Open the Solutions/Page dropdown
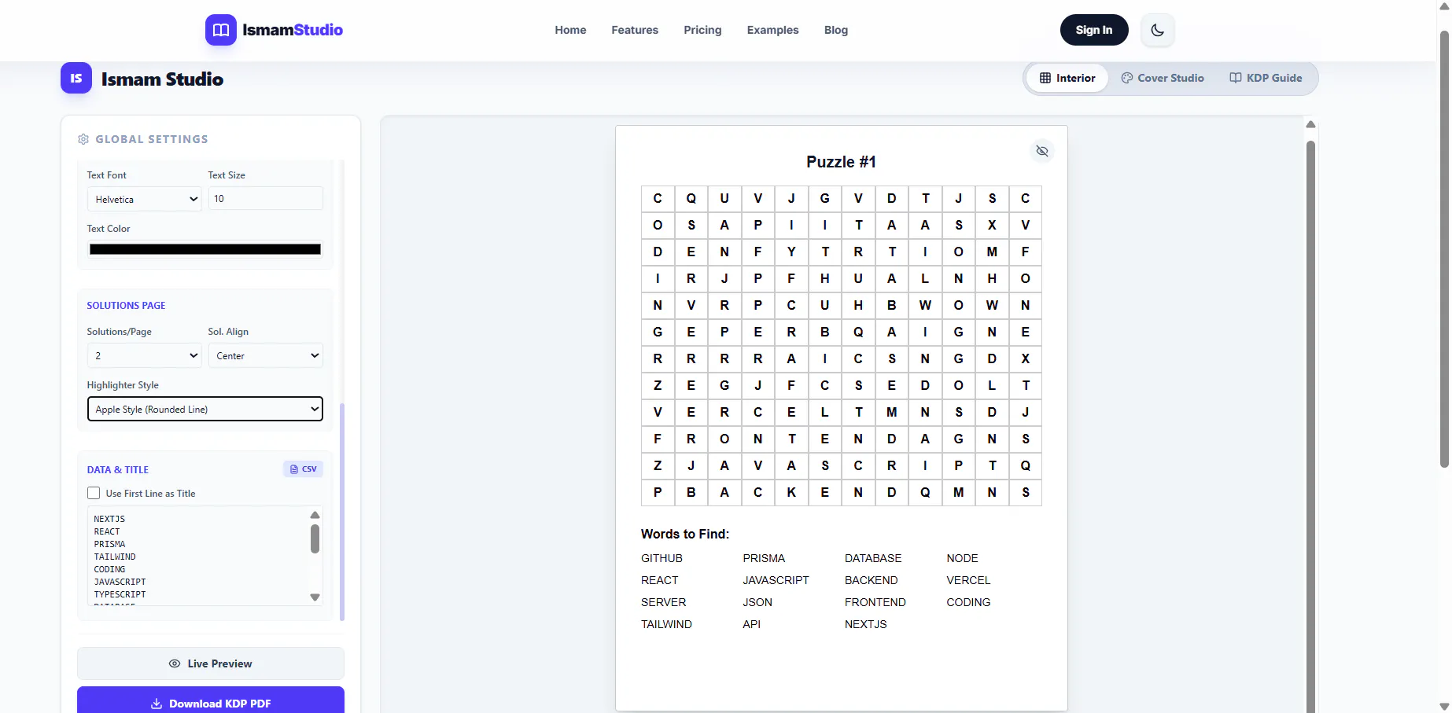This screenshot has width=1452, height=713. coord(145,355)
